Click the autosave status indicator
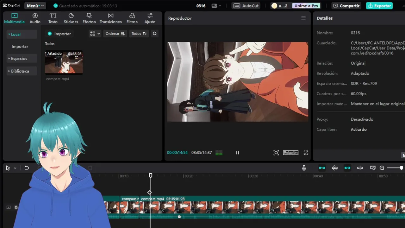This screenshot has height=228, width=405. pos(85,6)
